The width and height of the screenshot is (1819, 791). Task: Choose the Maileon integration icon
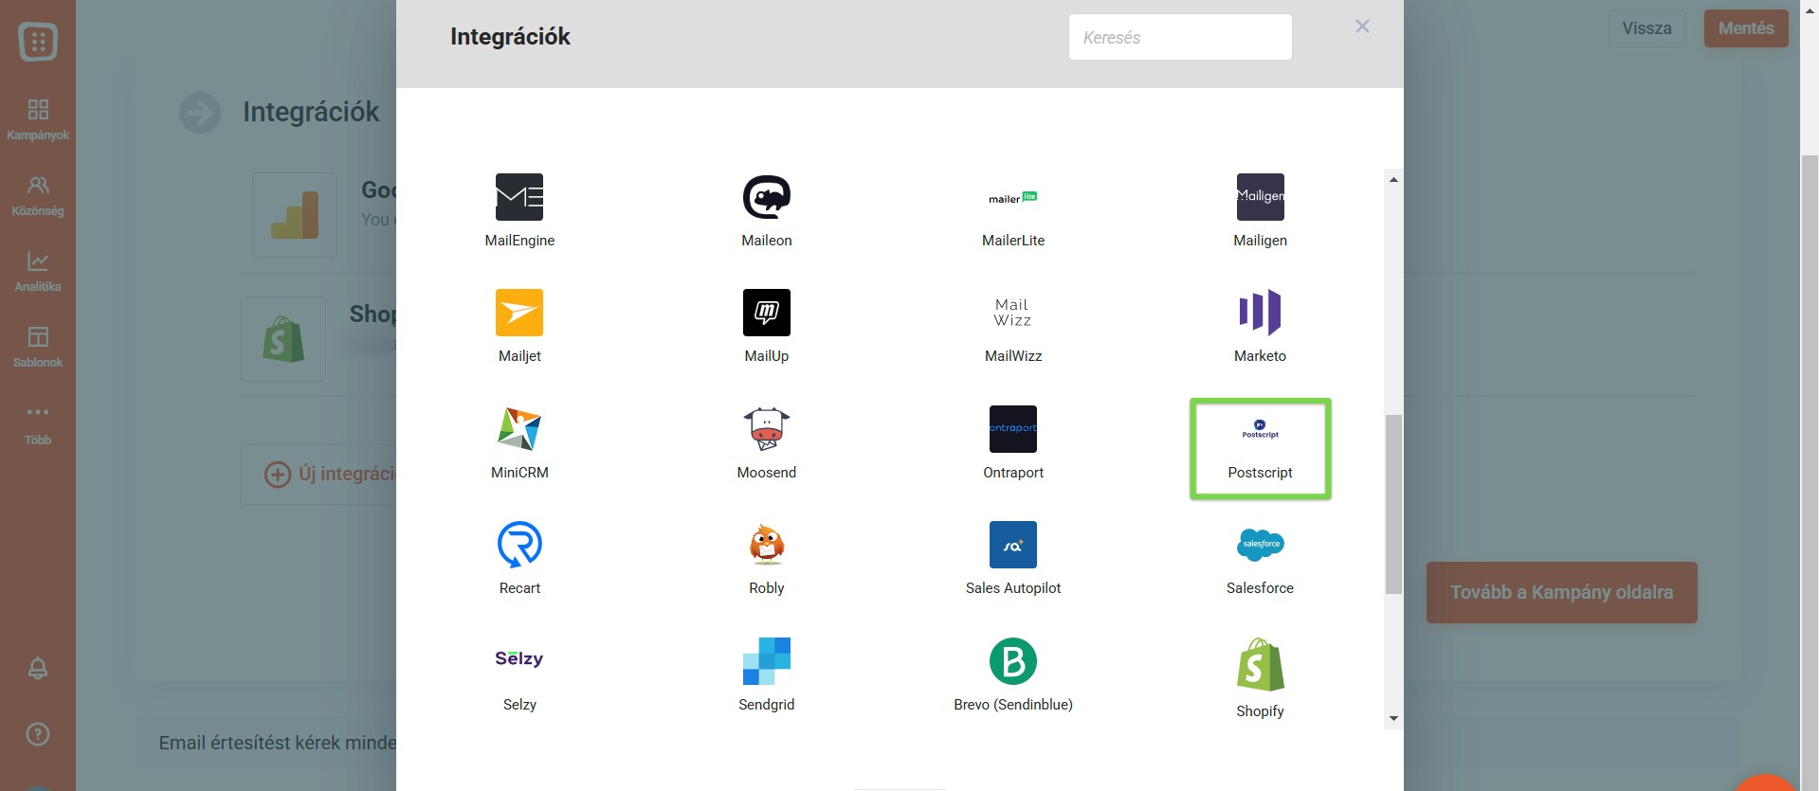(x=767, y=197)
